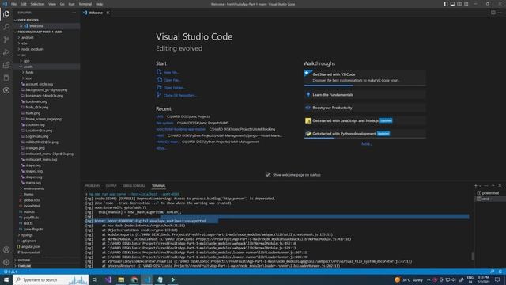Open Get started with Python development walkthrough
Viewport: 506px width, 285px height.
point(365,134)
